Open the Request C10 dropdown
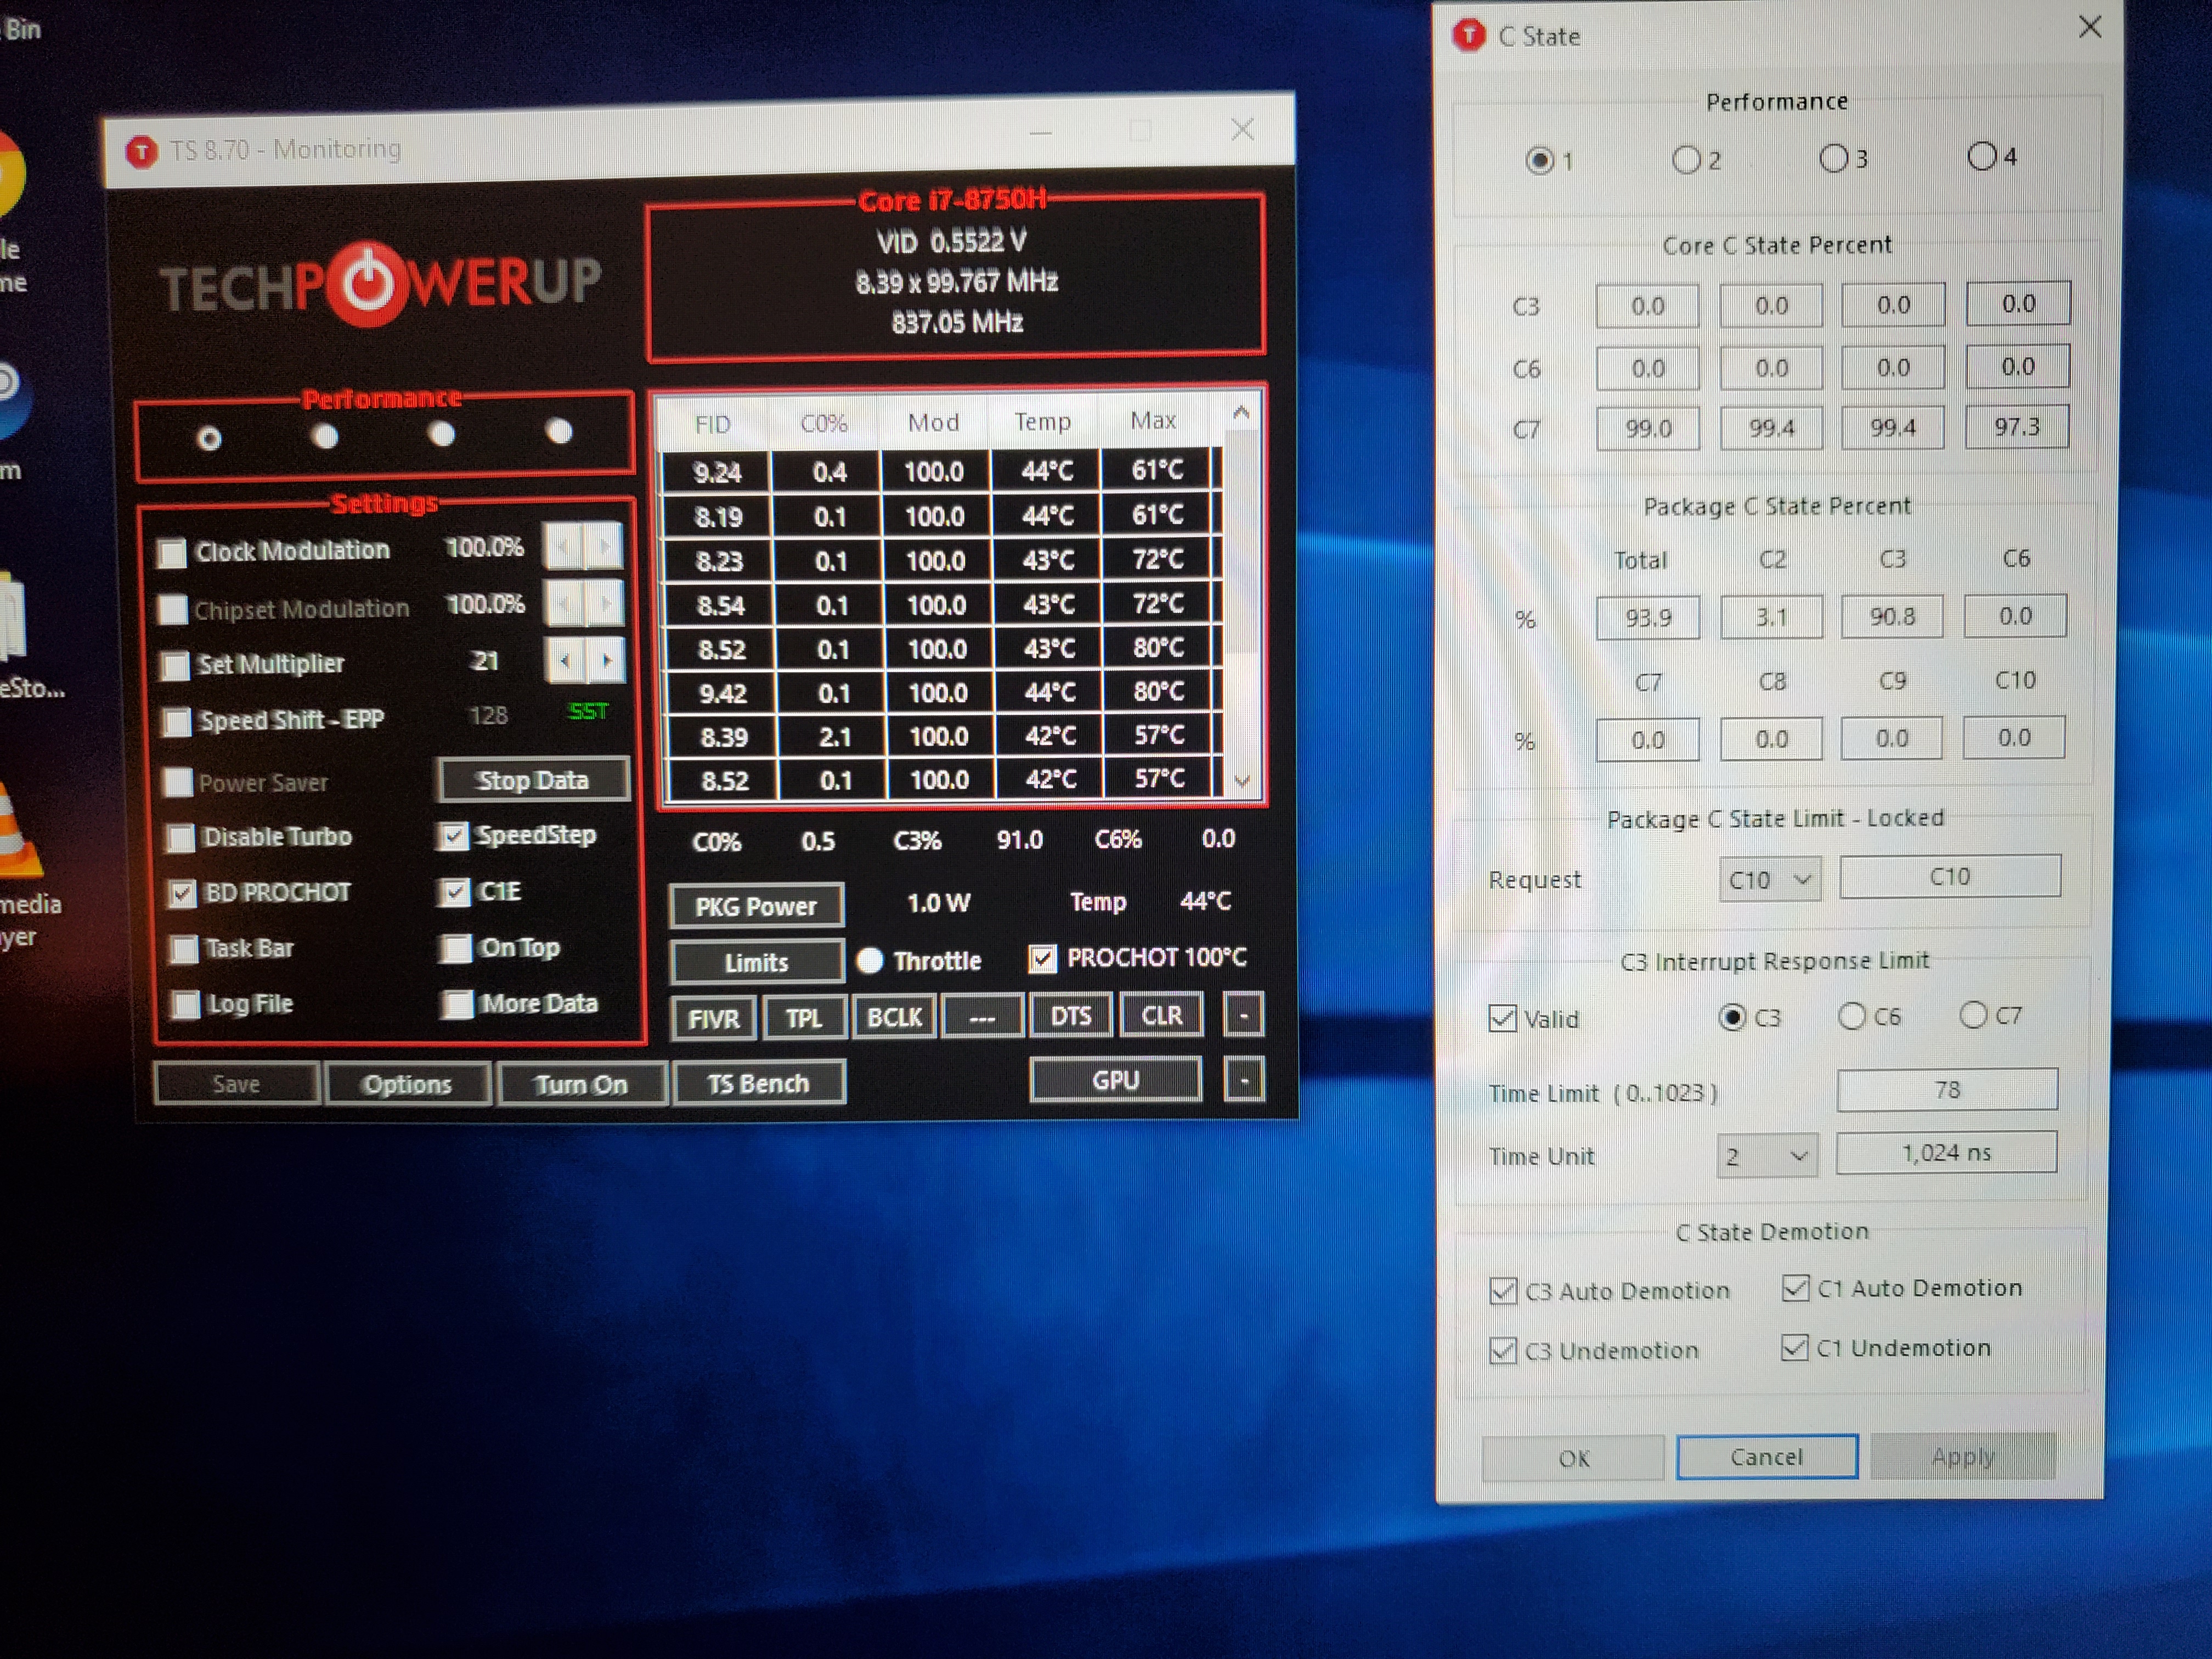Viewport: 2212px width, 1659px height. tap(1769, 880)
